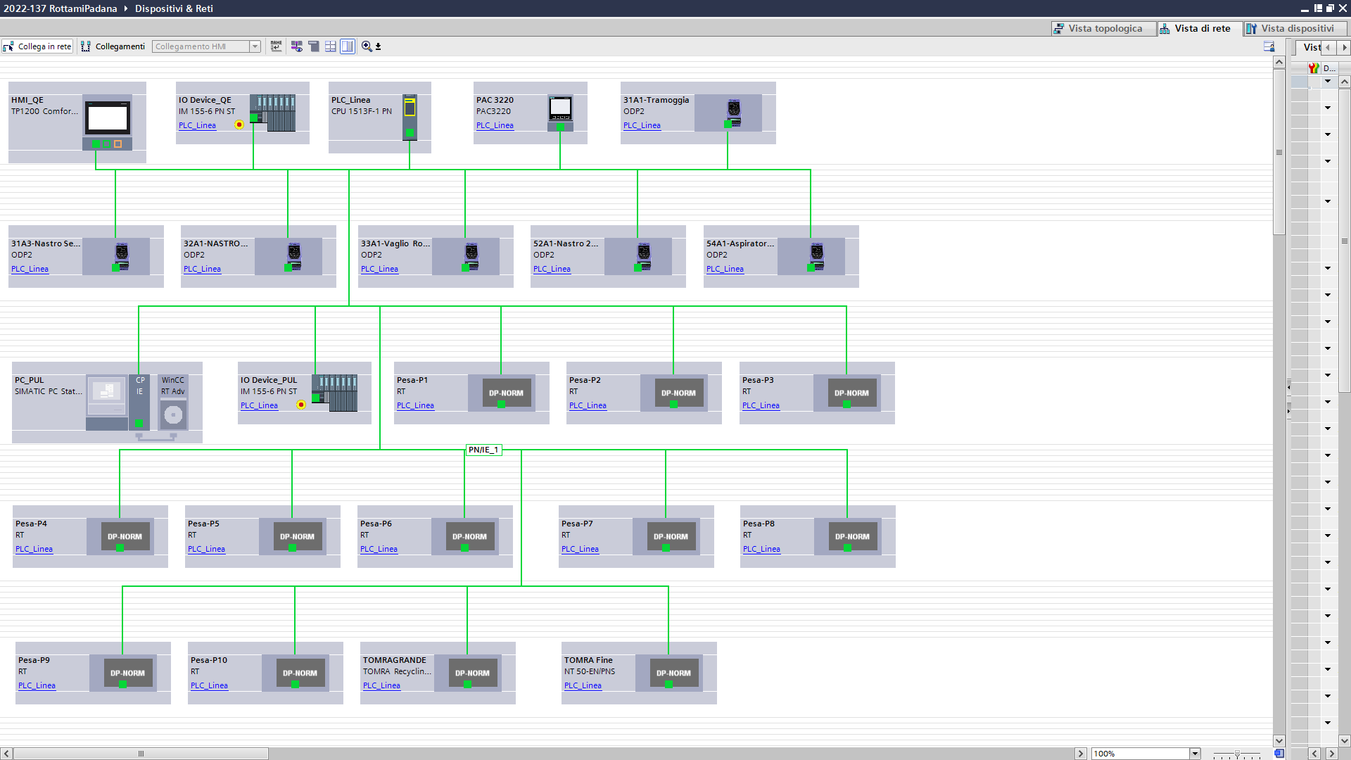Click the save window settings icon
This screenshot has height=760, width=1351.
click(1269, 46)
